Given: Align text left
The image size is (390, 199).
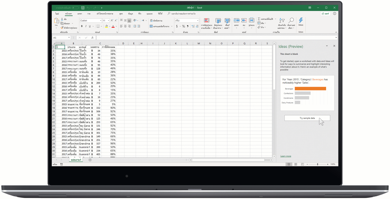Looking at the screenshot, I should (x=122, y=26).
